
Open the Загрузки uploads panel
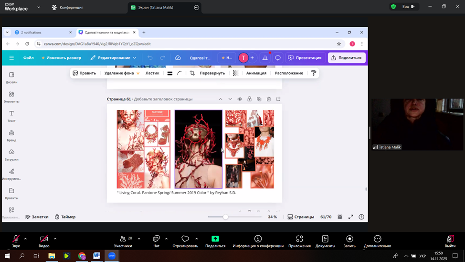coord(11,154)
